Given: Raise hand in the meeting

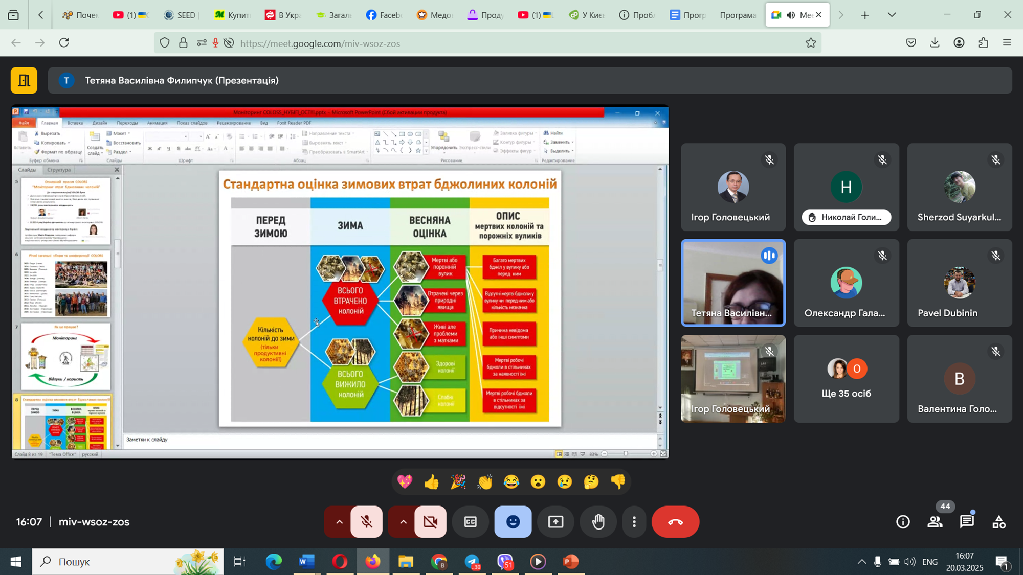Looking at the screenshot, I should coord(598,522).
